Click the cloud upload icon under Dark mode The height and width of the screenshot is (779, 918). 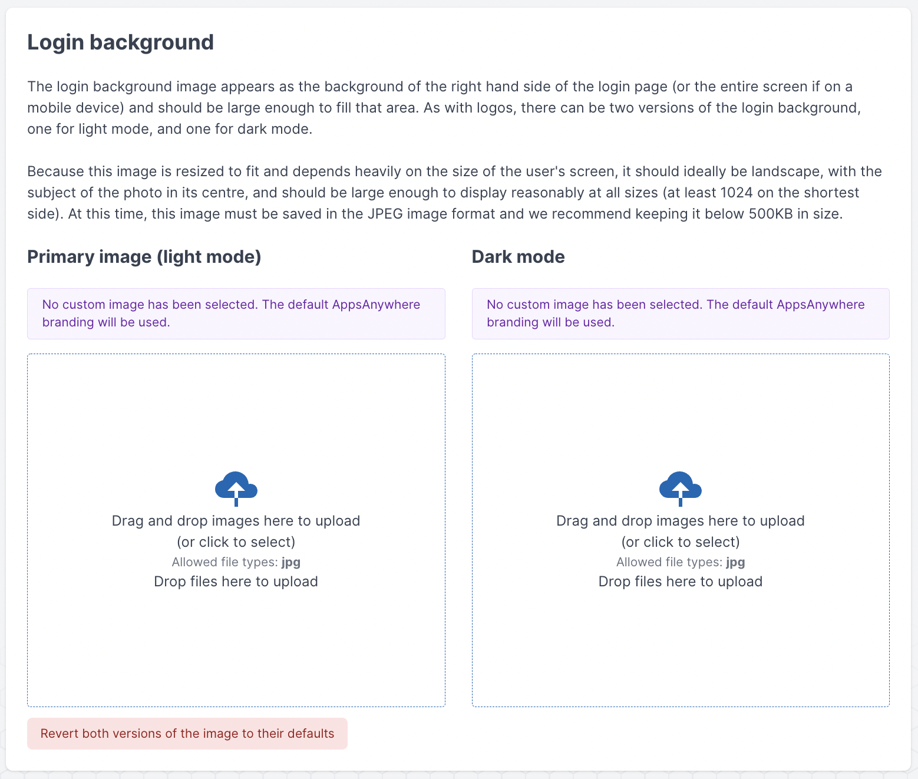pyautogui.click(x=681, y=488)
